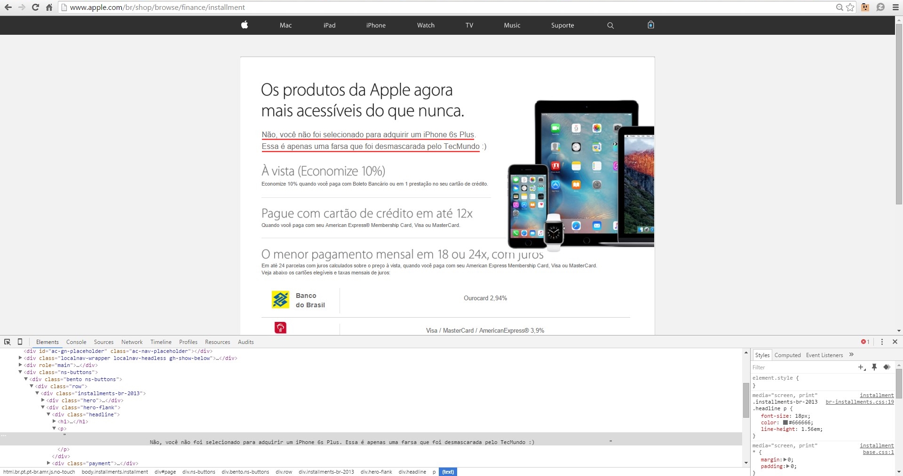Expand the div class="hero" node

(x=43, y=400)
